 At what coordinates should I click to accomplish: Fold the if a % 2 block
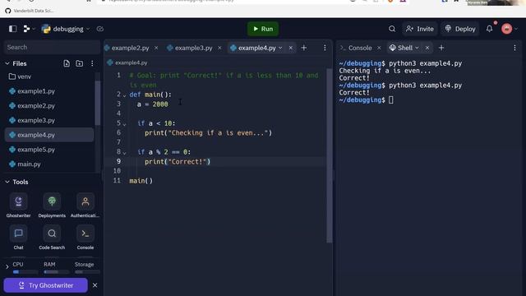click(124, 153)
